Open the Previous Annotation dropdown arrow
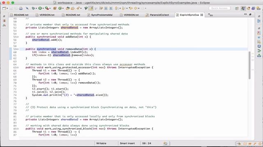Viewport: 263px width, 147px height. tap(127, 8)
